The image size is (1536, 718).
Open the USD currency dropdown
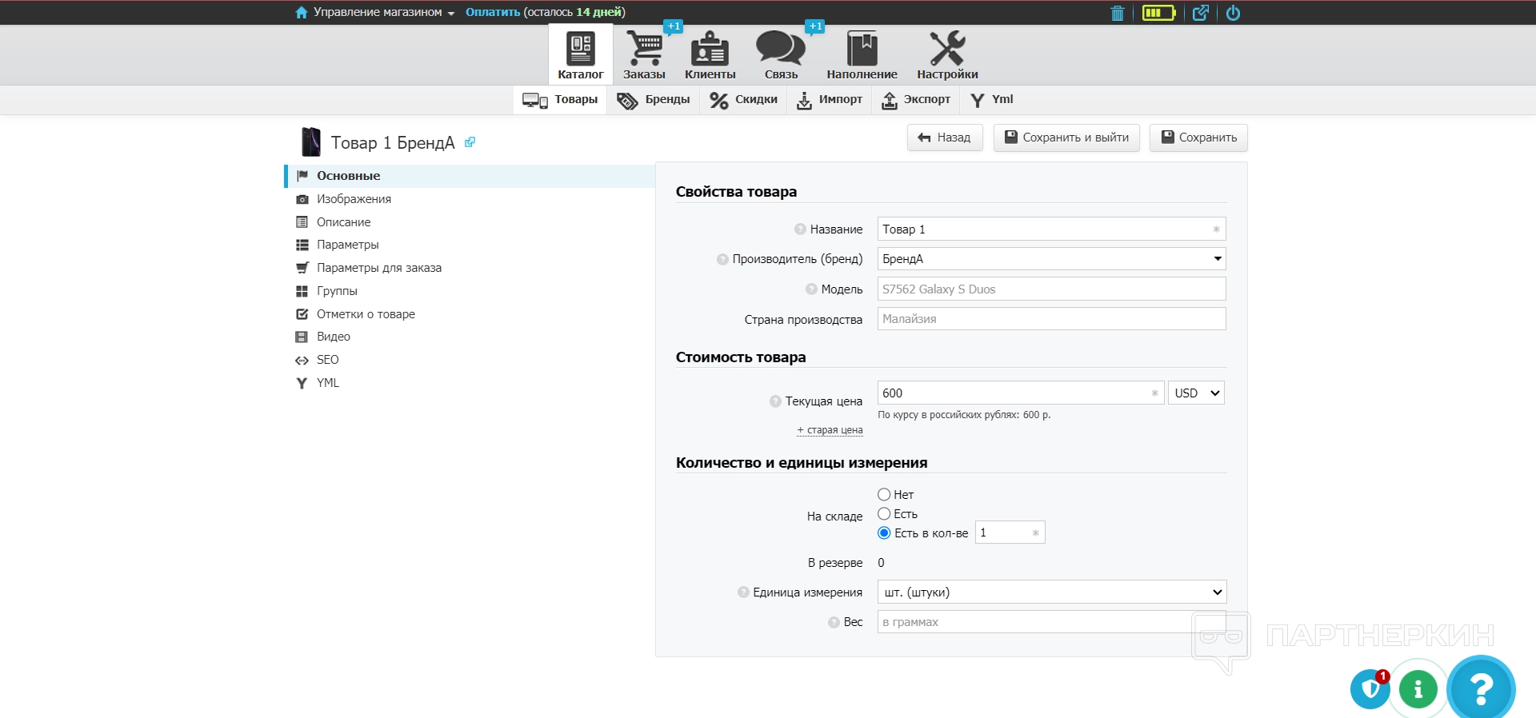[x=1196, y=393]
